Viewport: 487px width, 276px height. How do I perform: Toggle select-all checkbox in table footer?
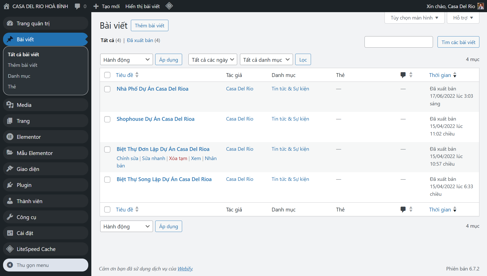107,209
